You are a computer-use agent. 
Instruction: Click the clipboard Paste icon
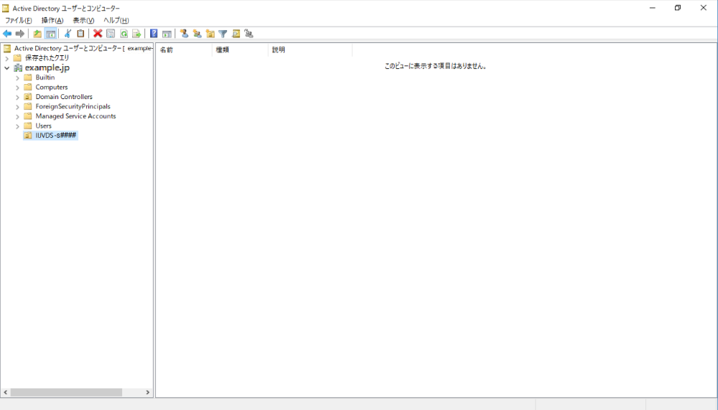80,34
